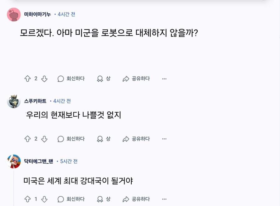Share 닥터에그맨_팬's comment
Viewport: 280px width, 206px height.
tap(136, 199)
